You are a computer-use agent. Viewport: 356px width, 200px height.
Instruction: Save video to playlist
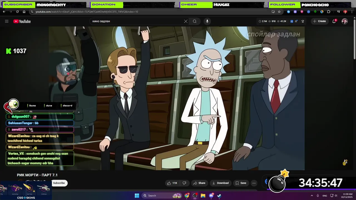tap(241, 183)
